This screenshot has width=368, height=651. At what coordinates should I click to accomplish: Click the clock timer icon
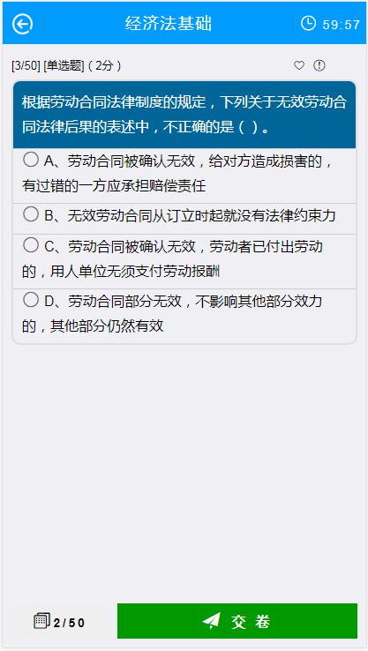pos(308,23)
